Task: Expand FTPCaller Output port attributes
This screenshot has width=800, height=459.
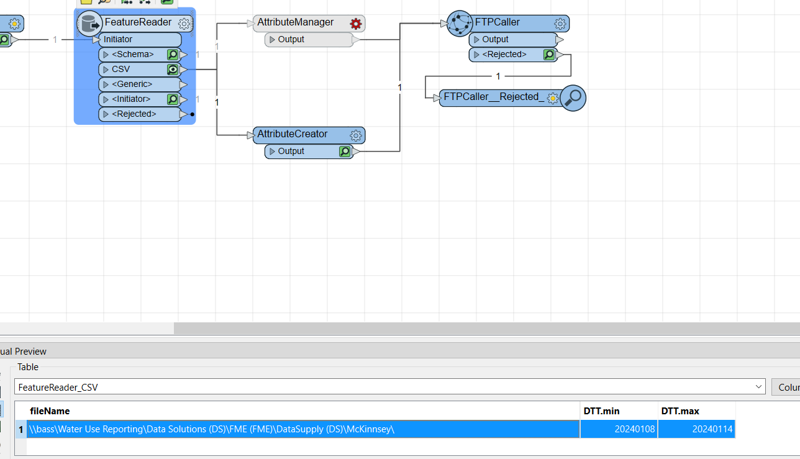Action: tap(476, 40)
